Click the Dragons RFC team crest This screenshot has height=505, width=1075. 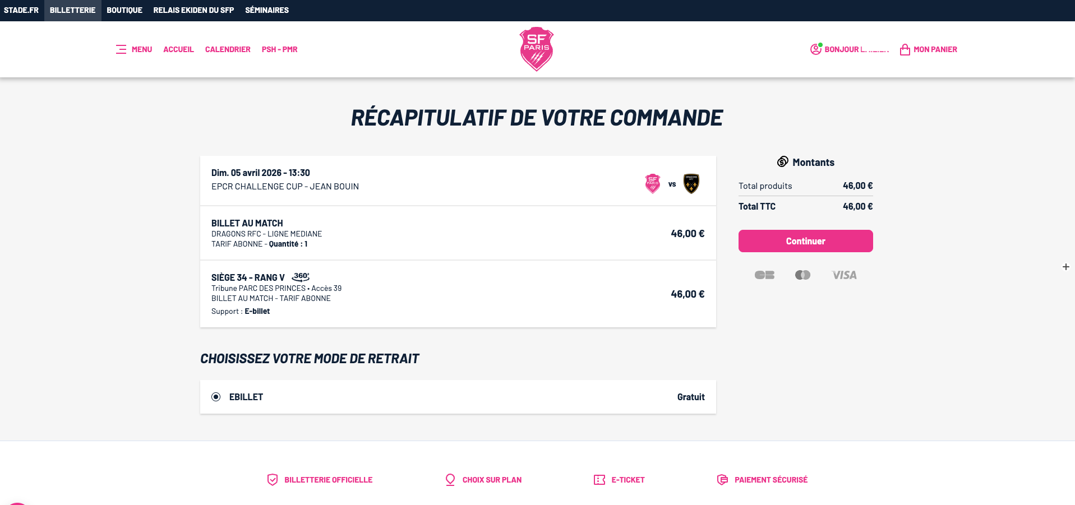point(691,184)
